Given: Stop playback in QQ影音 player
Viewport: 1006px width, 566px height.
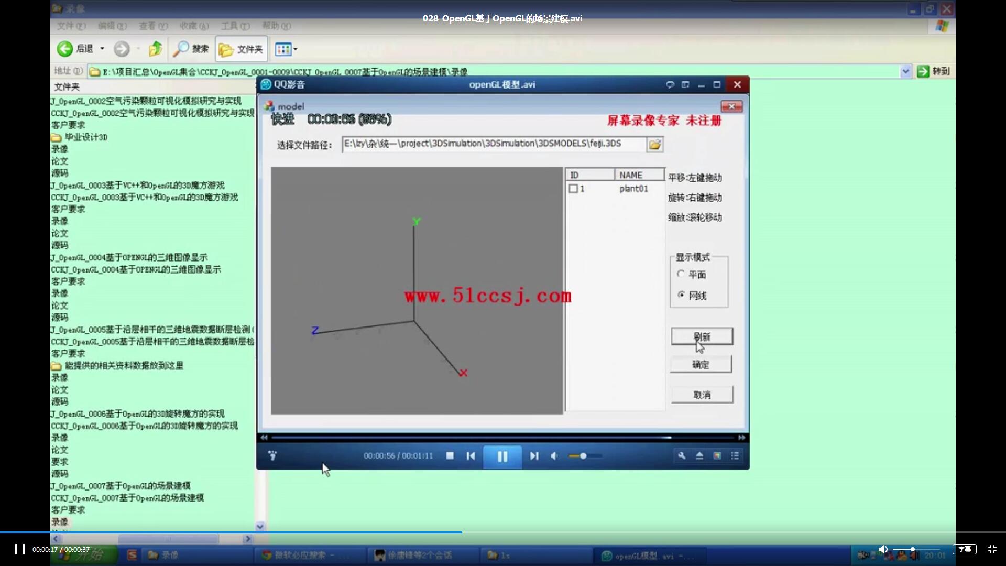Looking at the screenshot, I should (450, 456).
